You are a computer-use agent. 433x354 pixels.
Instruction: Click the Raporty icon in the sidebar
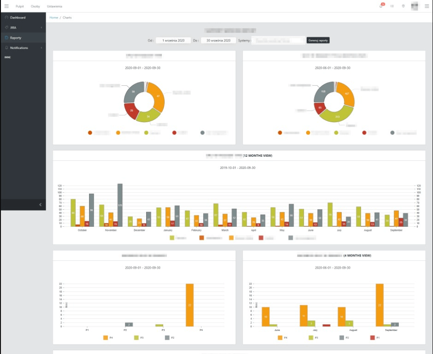(x=6, y=37)
